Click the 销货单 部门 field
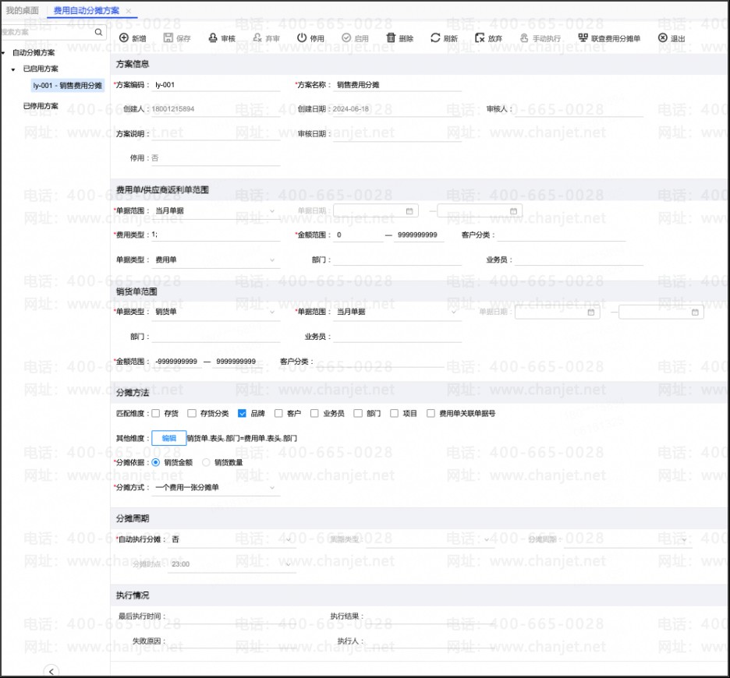 [x=216, y=337]
